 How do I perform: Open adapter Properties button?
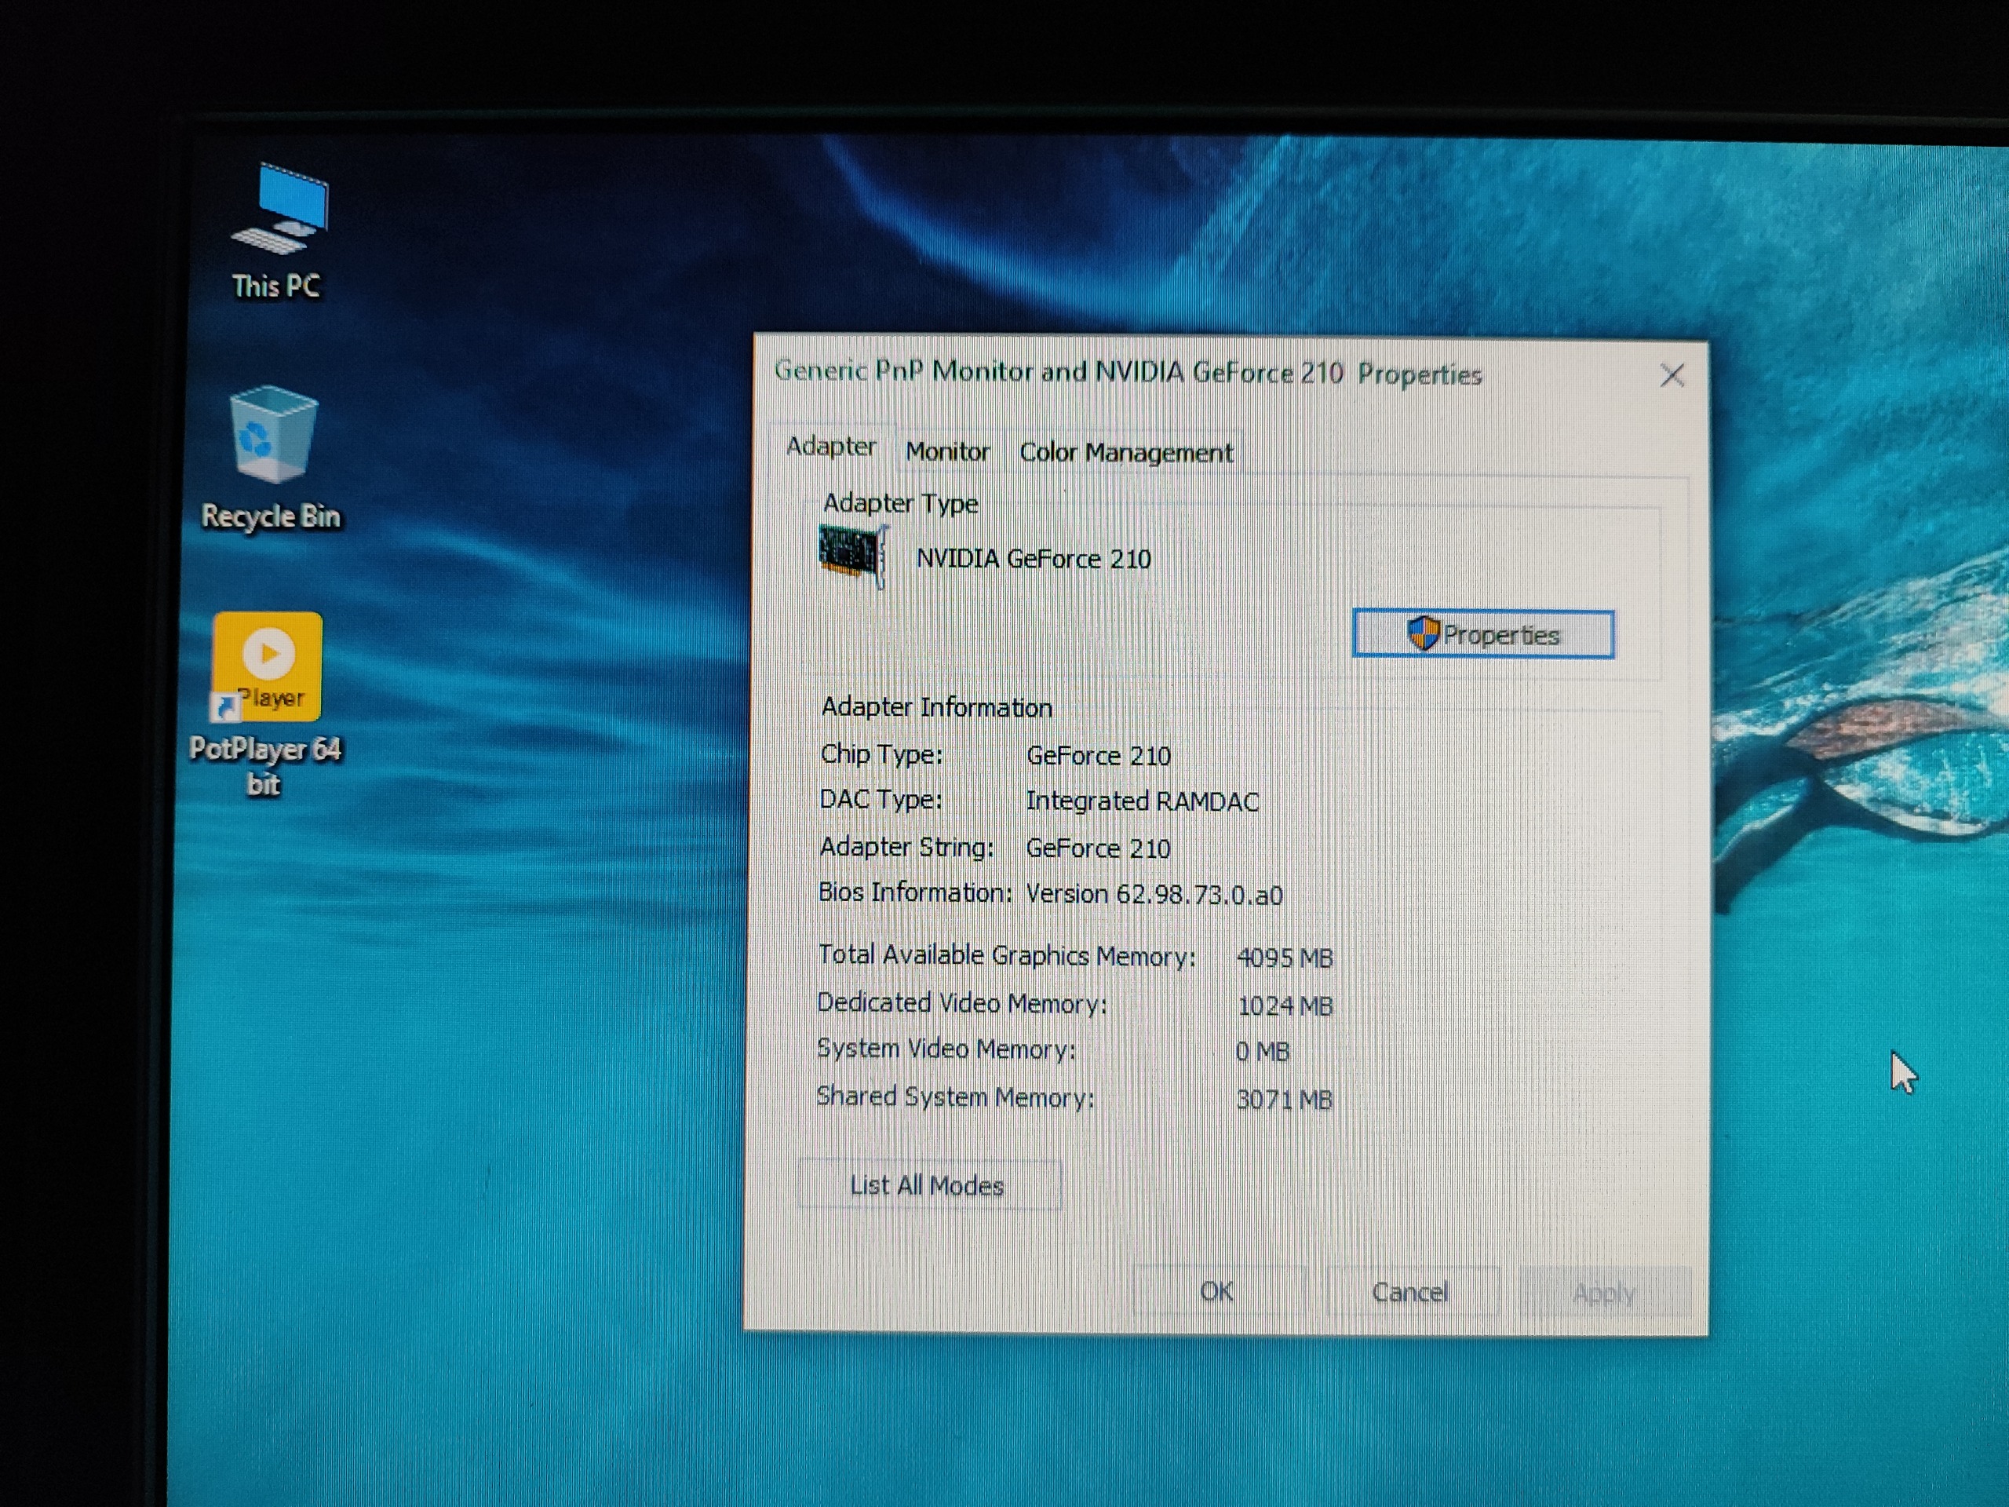tap(1483, 634)
